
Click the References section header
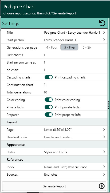coord(15,160)
